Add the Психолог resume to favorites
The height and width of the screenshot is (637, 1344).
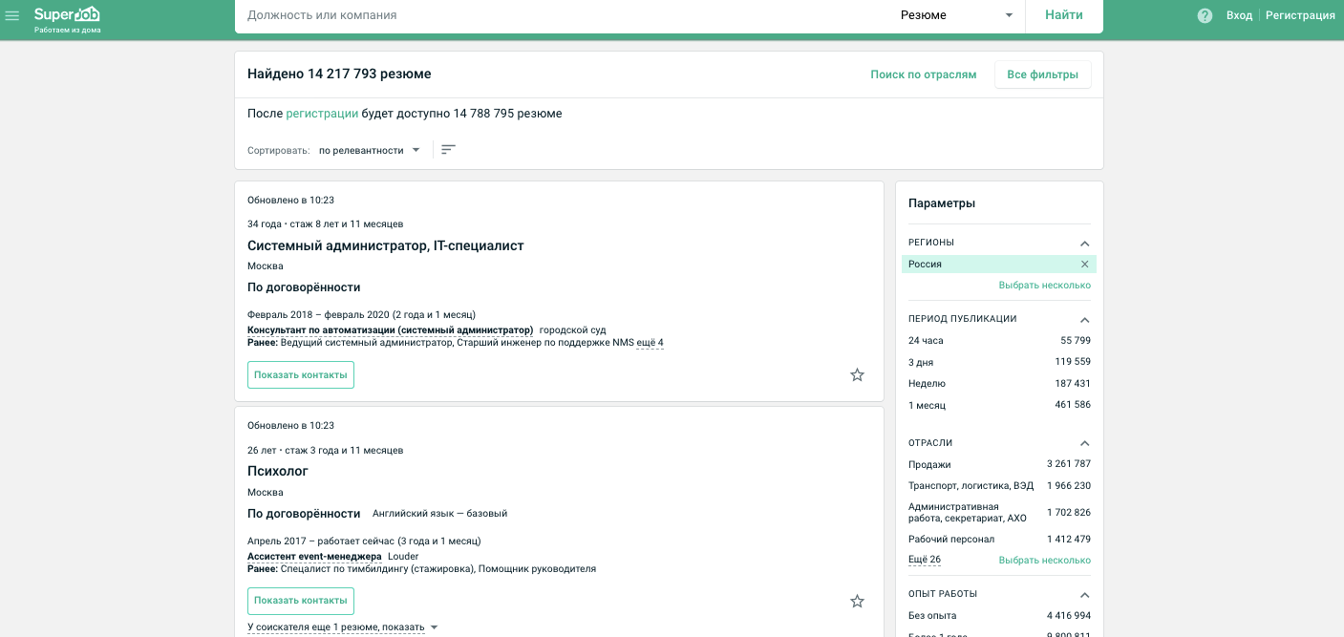[x=857, y=601]
